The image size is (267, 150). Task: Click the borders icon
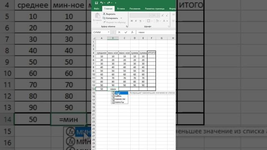[x=149, y=21]
